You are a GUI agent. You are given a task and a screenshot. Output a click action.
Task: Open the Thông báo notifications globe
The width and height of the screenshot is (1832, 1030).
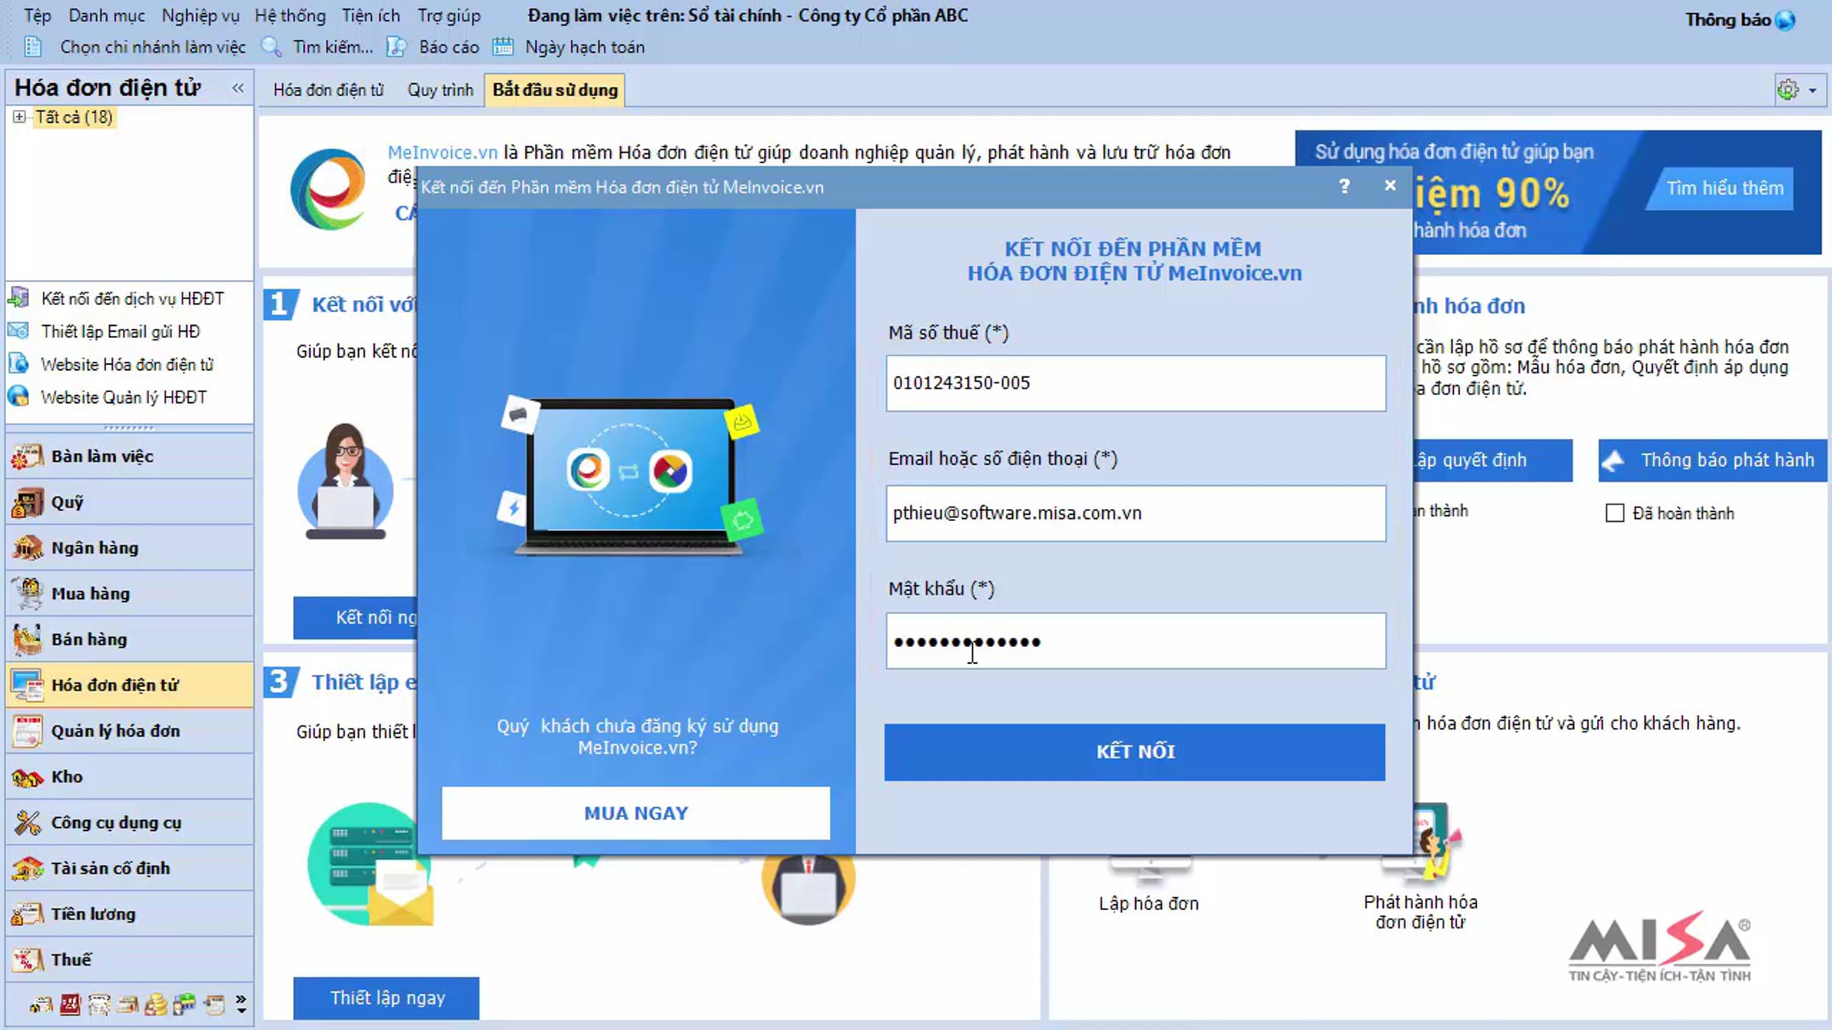[1785, 20]
